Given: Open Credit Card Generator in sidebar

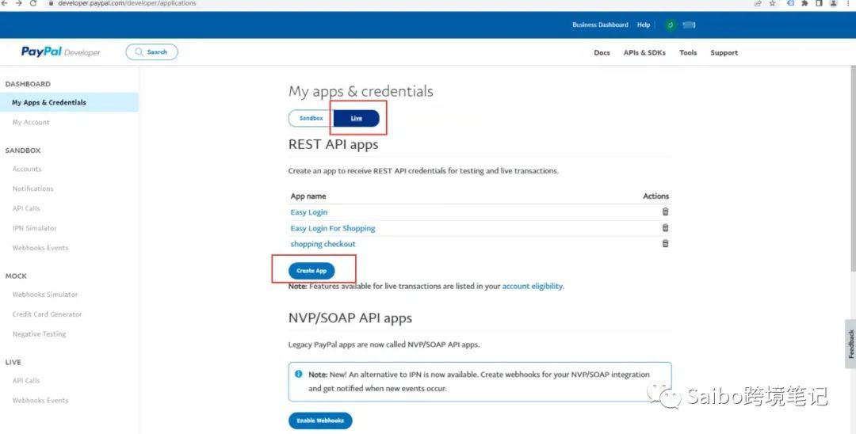Looking at the screenshot, I should (x=47, y=314).
